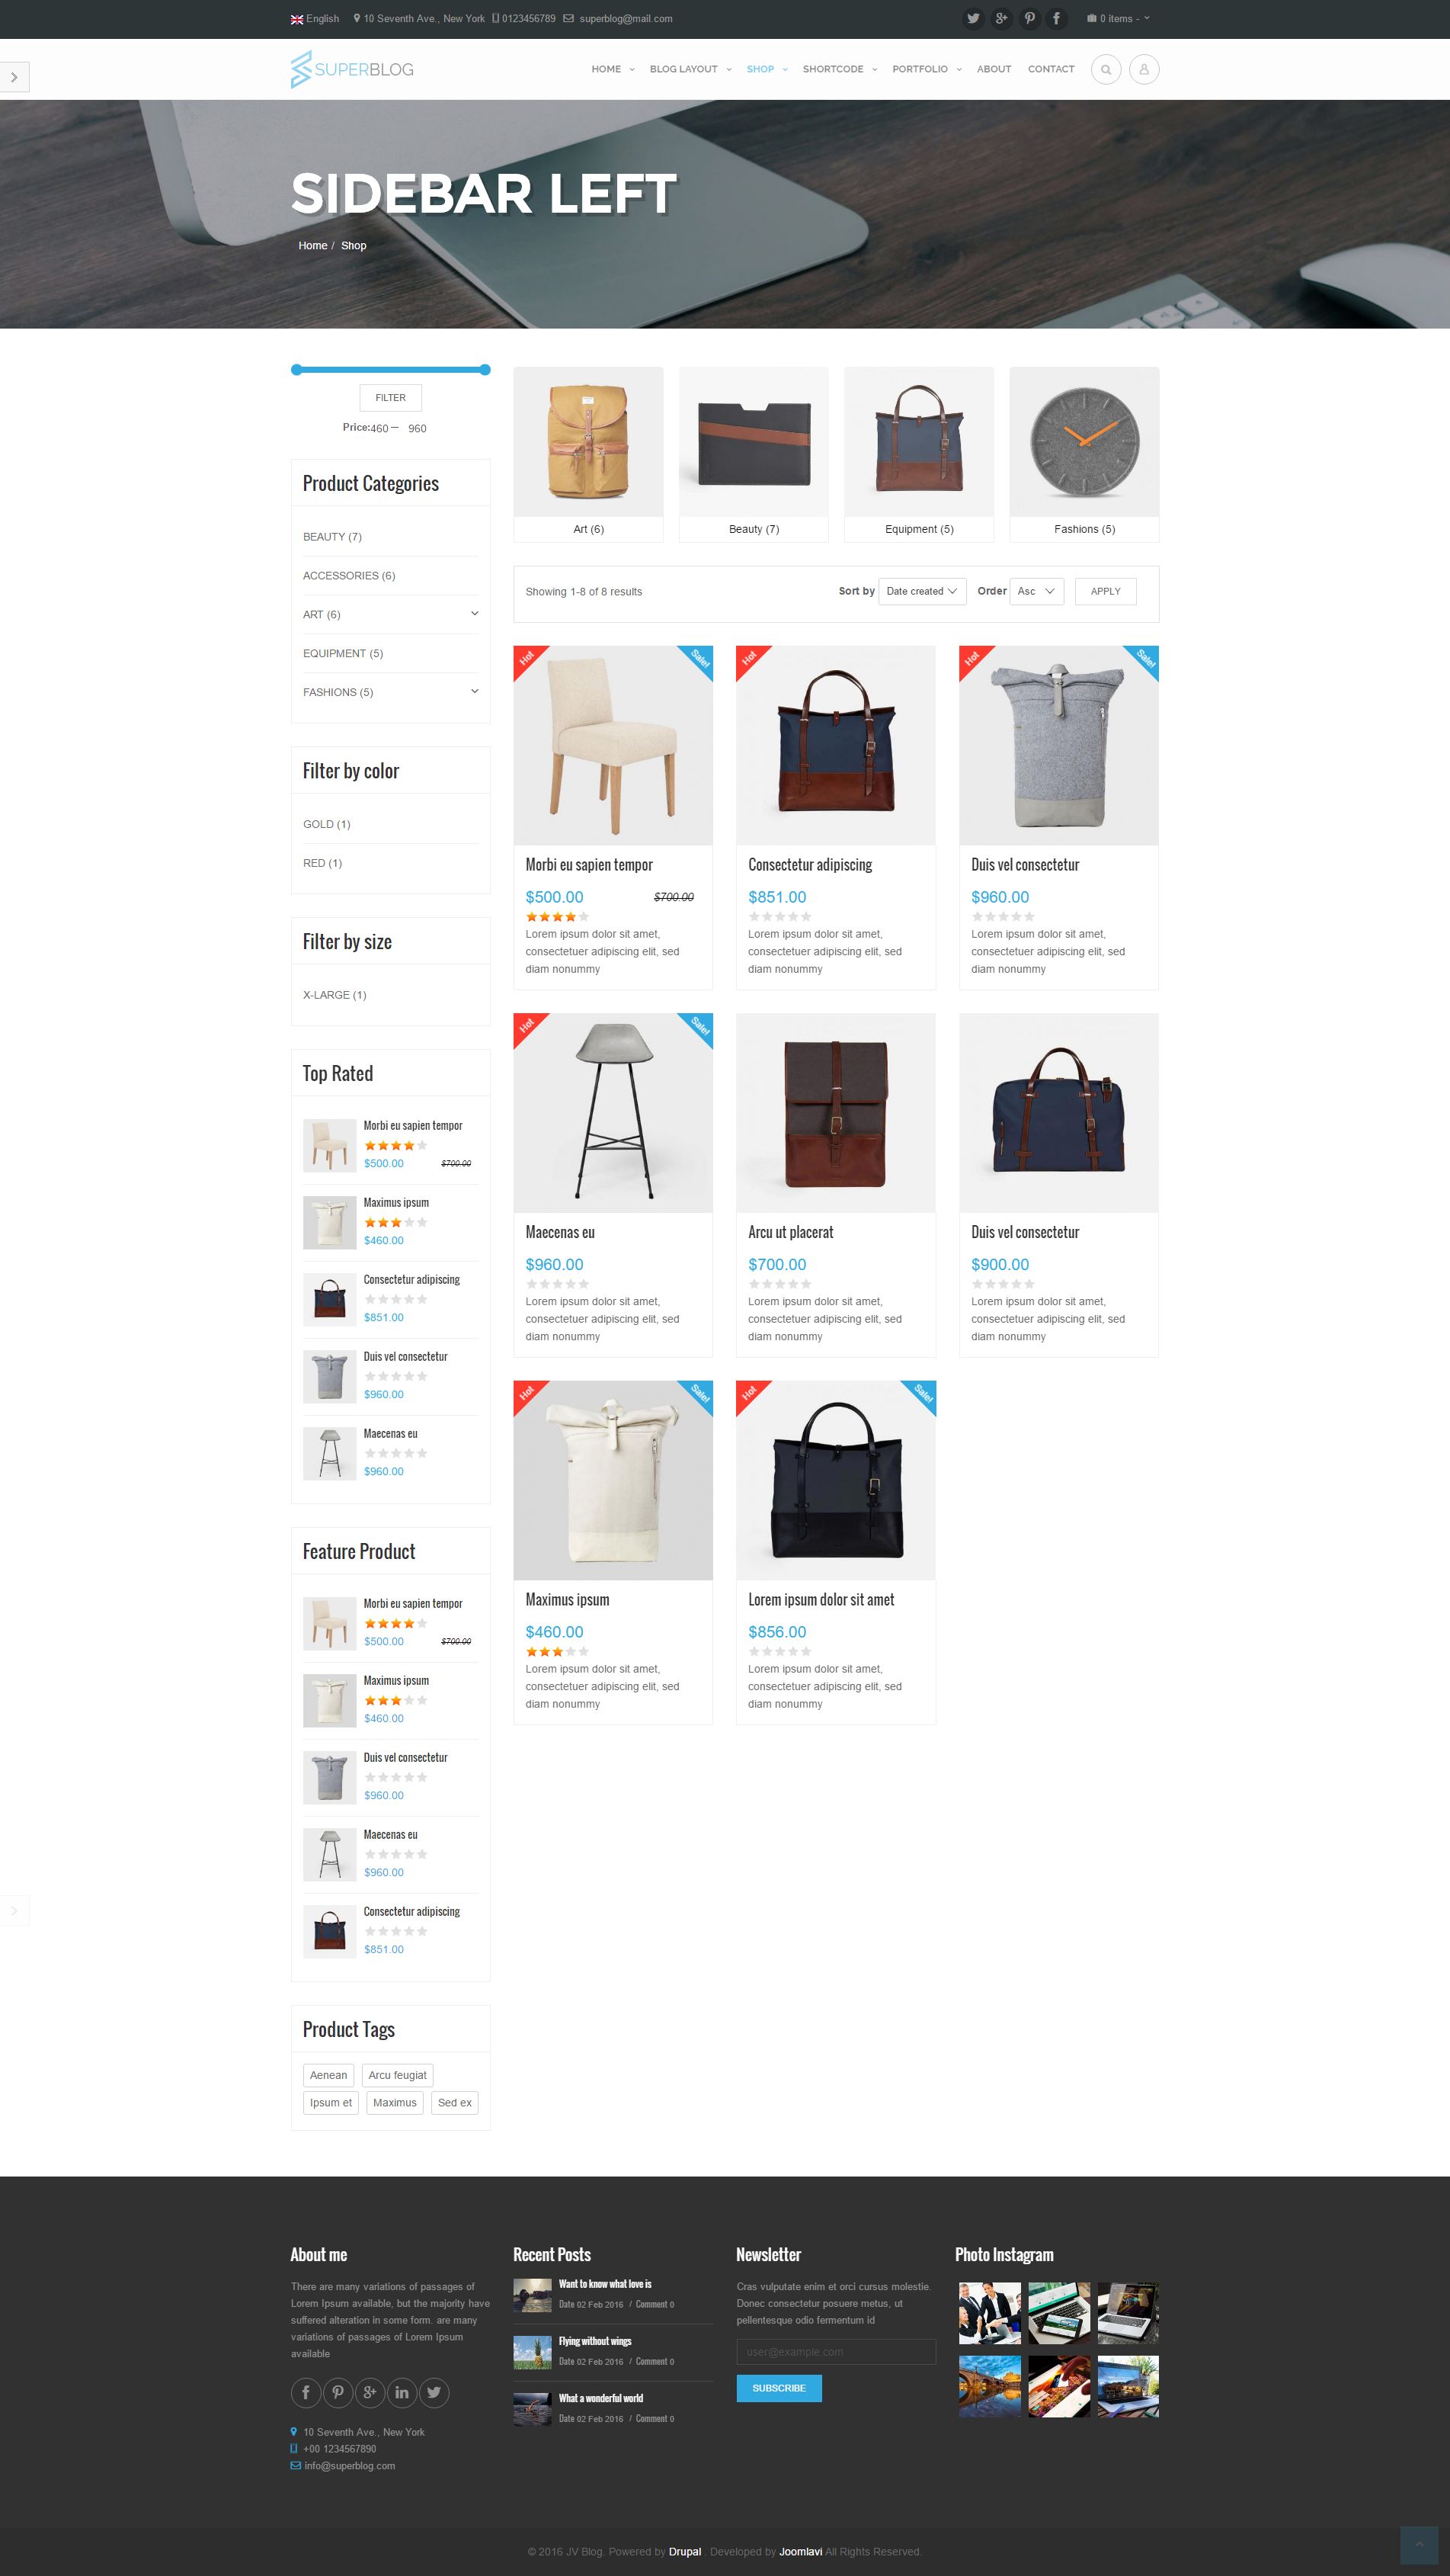Open the Order Asc dropdown
Viewport: 1450px width, 2576px height.
pyautogui.click(x=1036, y=591)
